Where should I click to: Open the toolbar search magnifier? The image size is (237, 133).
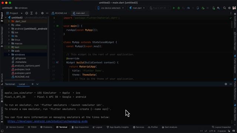click(225, 8)
